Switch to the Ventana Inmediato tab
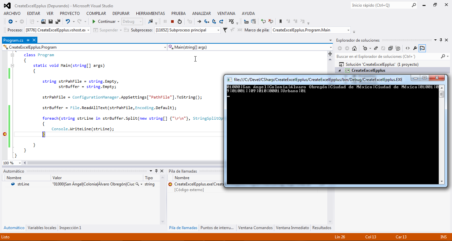This screenshot has height=241, width=452. click(x=292, y=228)
